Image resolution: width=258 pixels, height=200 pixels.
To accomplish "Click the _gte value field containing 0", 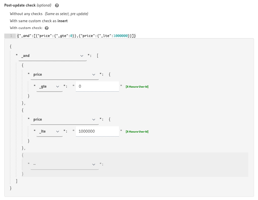I will coord(97,86).
